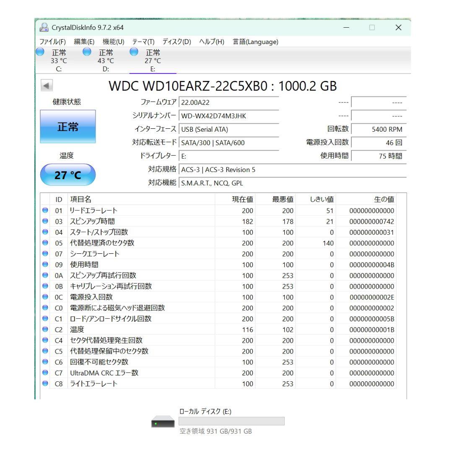Click the 最悪値 column header
449x453 pixels.
275,199
